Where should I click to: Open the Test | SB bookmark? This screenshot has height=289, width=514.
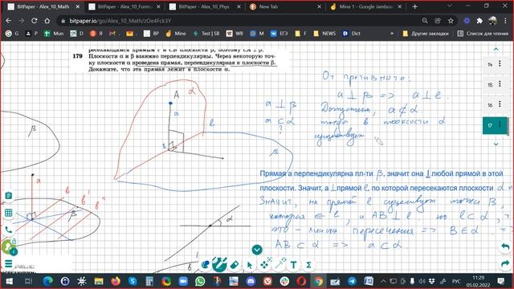(x=206, y=34)
